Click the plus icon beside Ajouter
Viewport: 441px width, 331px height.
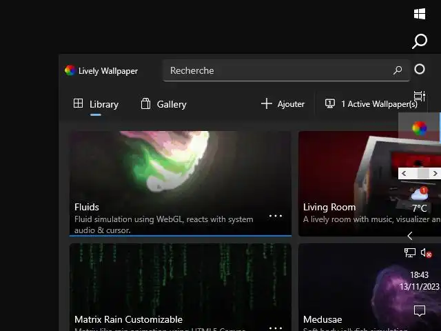coord(266,103)
